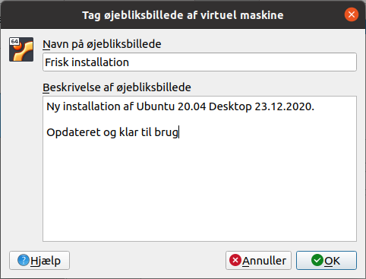This screenshot has height=279, width=366.
Task: Click the red X icon on Annuller
Action: pos(235,260)
